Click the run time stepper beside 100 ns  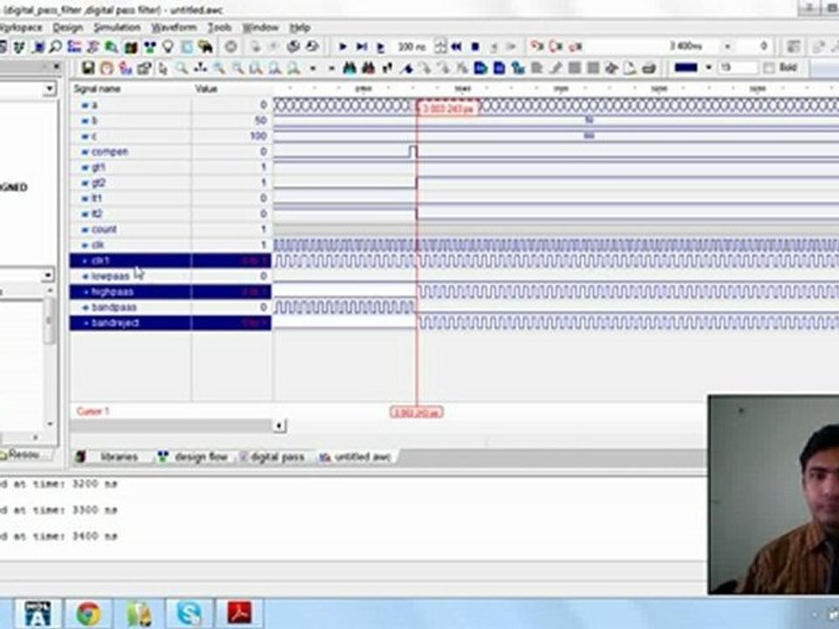tap(440, 47)
